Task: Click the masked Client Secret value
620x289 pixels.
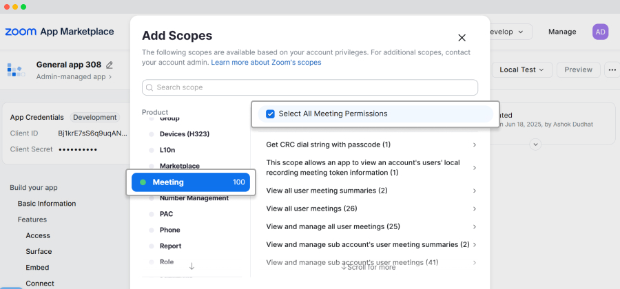Action: click(x=78, y=149)
